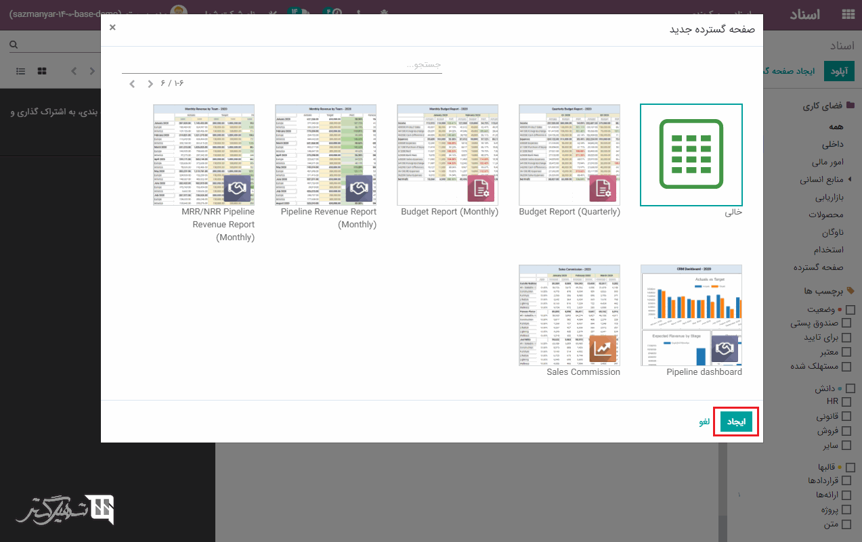Image resolution: width=862 pixels, height=542 pixels.
Task: Select صفحه گسترده workspace in sidebar
Action: 818,267
